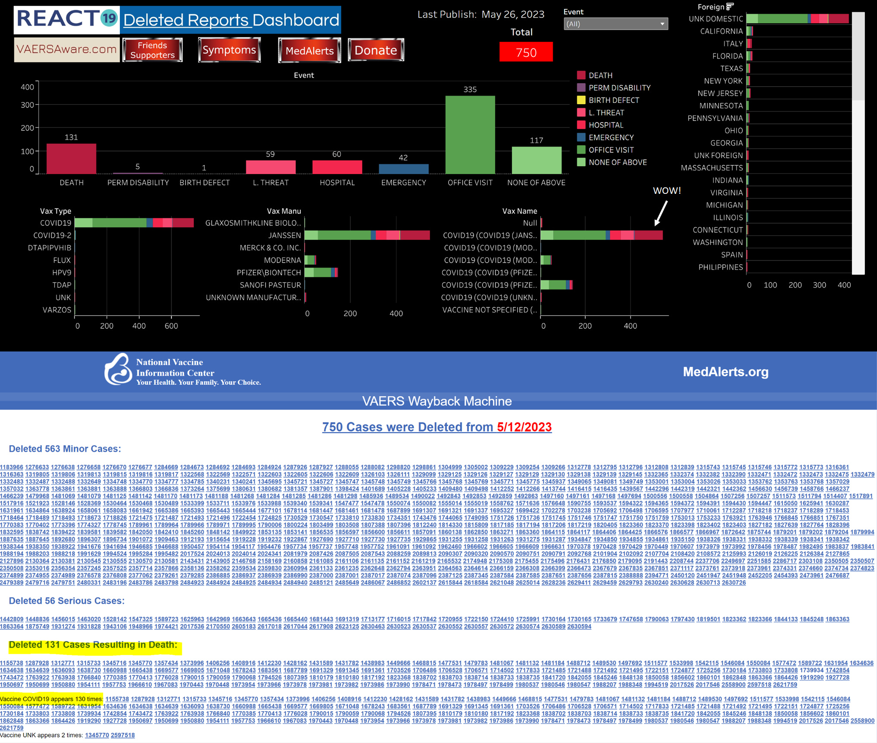Click the VAERS Wayback Machine heading

[x=437, y=401]
